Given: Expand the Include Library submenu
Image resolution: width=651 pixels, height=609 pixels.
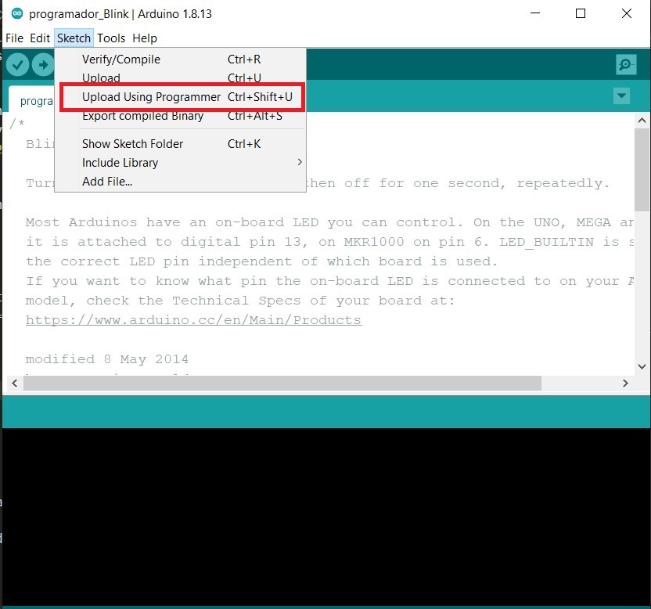Looking at the screenshot, I should point(180,163).
